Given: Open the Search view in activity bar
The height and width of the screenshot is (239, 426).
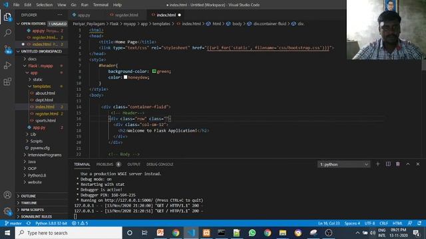Looking at the screenshot, I should [x=7, y=33].
